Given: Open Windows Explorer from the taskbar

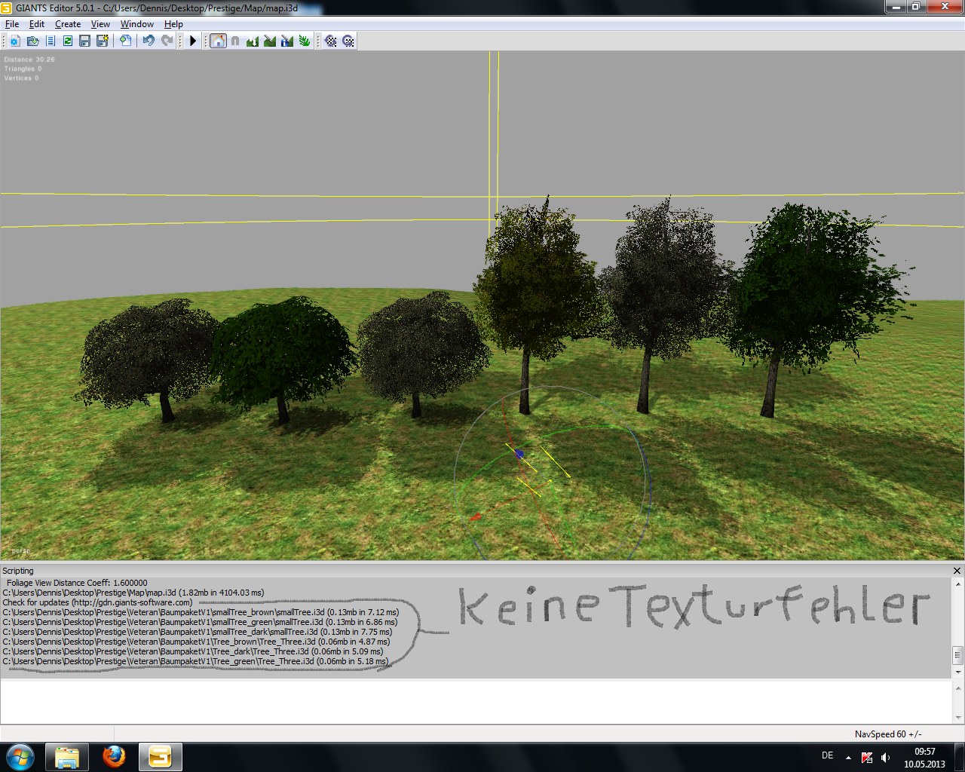Looking at the screenshot, I should (67, 756).
